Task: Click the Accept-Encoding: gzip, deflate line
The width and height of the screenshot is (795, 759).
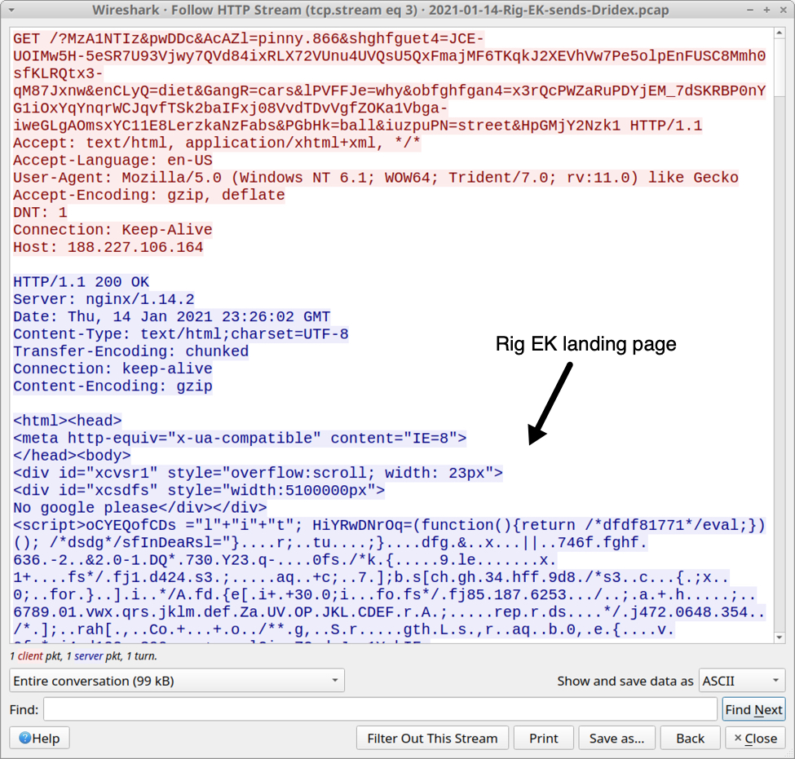Action: (149, 195)
